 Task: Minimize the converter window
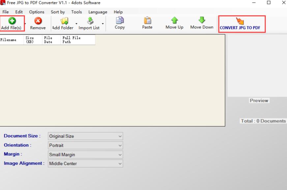point(254,3)
